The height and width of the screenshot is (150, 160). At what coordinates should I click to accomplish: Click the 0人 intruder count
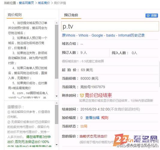(134, 53)
